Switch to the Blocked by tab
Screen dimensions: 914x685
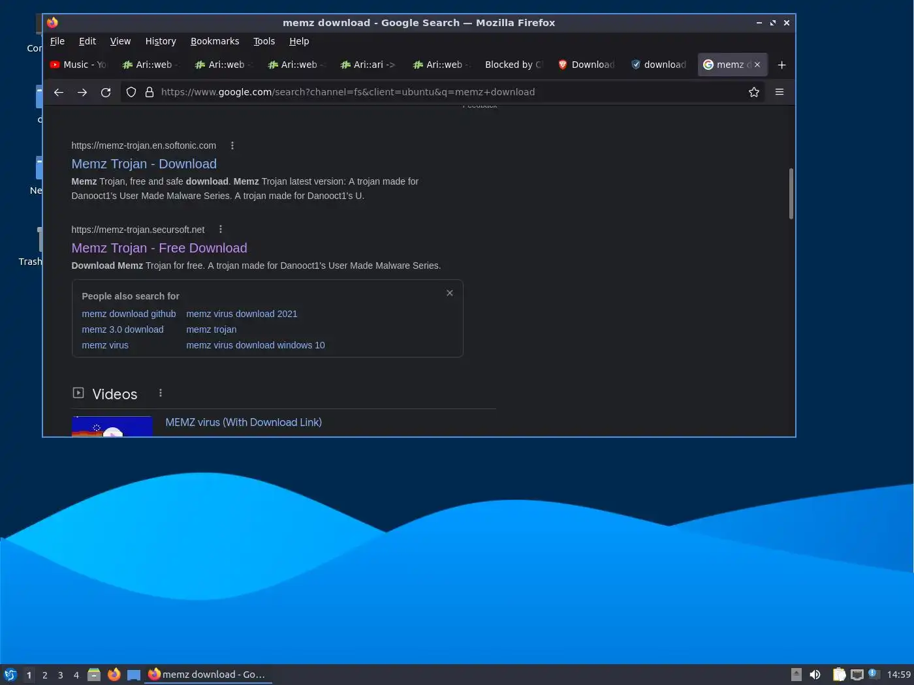coord(514,65)
